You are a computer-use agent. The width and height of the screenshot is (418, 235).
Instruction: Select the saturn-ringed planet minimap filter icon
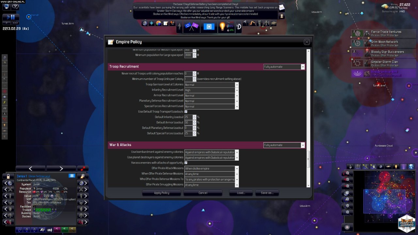point(388,167)
